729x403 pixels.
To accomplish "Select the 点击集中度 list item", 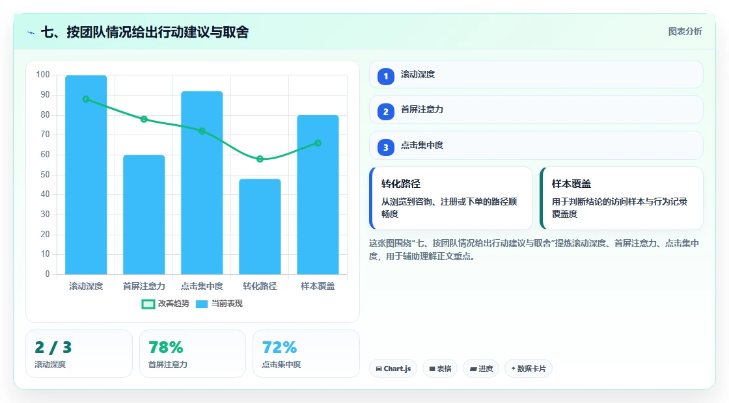I will (x=536, y=146).
